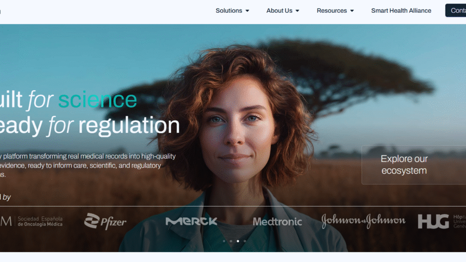Expand the Solutions dropdown arrow
This screenshot has width=466, height=262.
[247, 11]
